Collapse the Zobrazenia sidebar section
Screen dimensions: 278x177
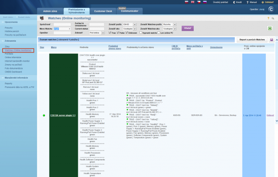pos(10,41)
